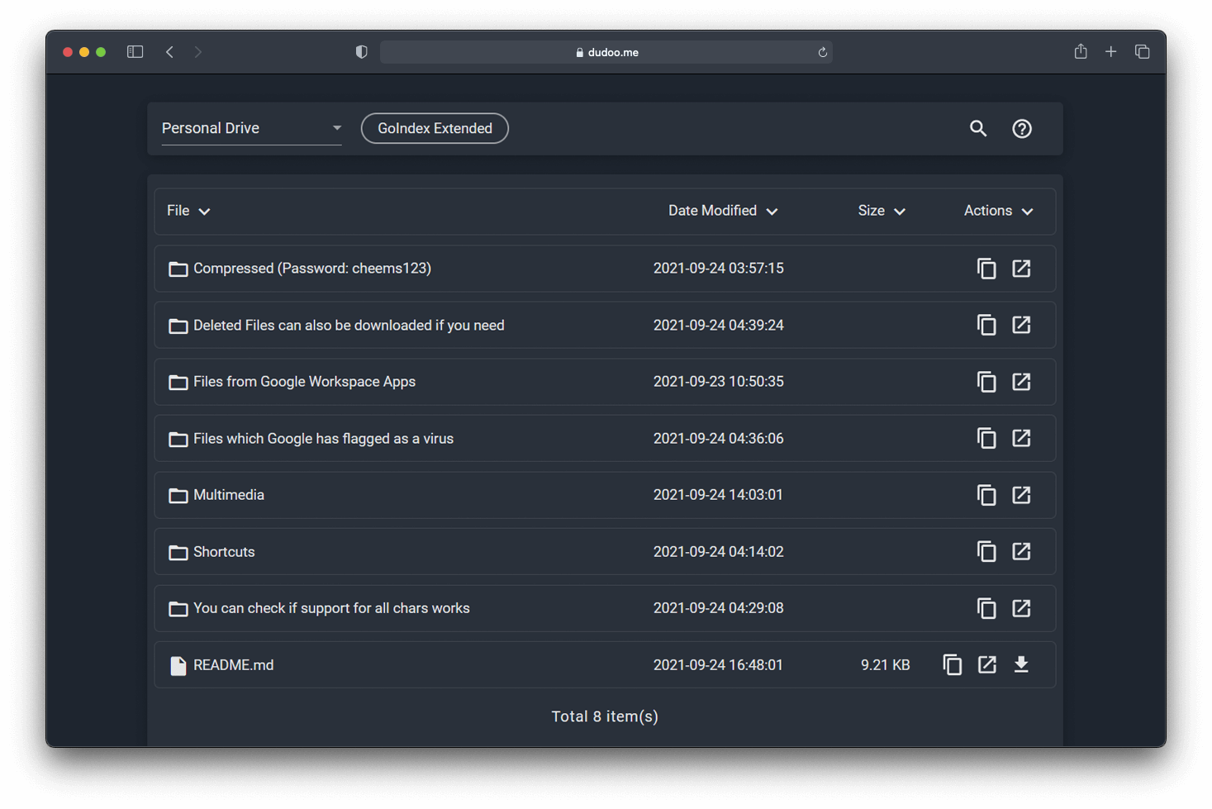Copy link for Multimedia folder

986,495
